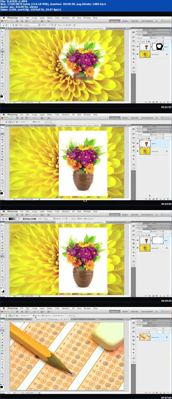Switch to Photography workspace in 00:07:40 frame

[147, 312]
